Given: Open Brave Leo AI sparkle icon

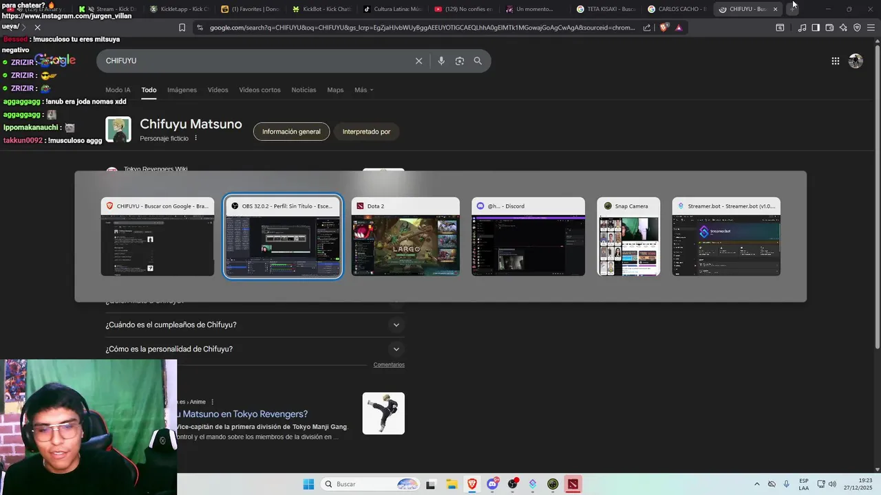Looking at the screenshot, I should coord(843,27).
